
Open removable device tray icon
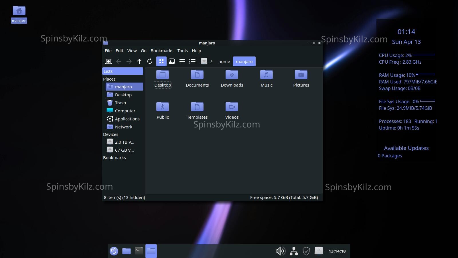coord(319,251)
